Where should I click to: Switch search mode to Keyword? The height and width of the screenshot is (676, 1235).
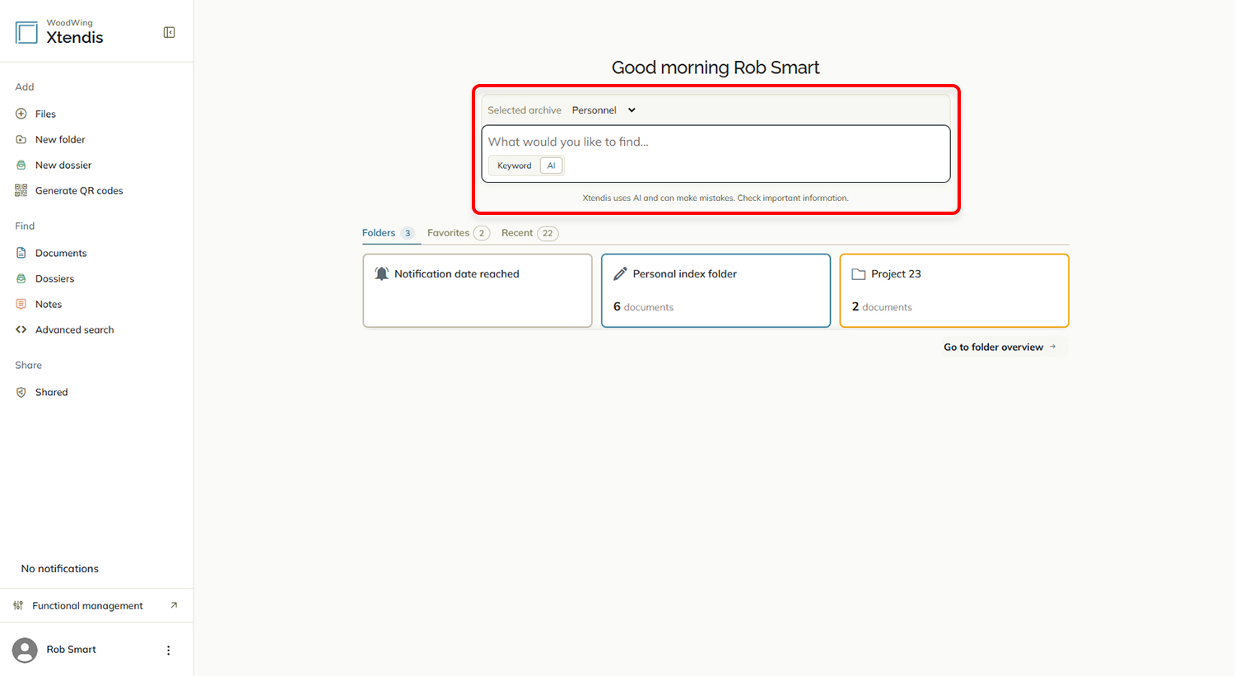pyautogui.click(x=515, y=166)
